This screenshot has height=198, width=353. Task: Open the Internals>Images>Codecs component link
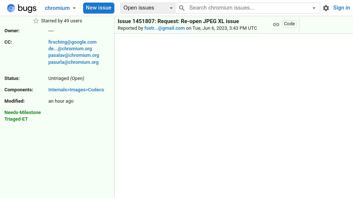[76, 90]
